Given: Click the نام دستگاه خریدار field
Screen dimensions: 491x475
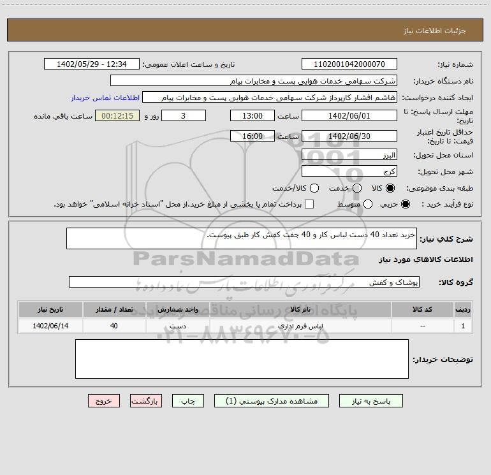Looking at the screenshot, I should click(x=254, y=80).
